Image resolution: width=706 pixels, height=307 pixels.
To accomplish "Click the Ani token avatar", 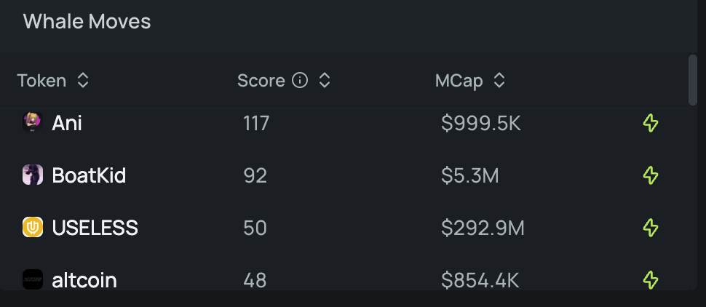I will (x=33, y=122).
